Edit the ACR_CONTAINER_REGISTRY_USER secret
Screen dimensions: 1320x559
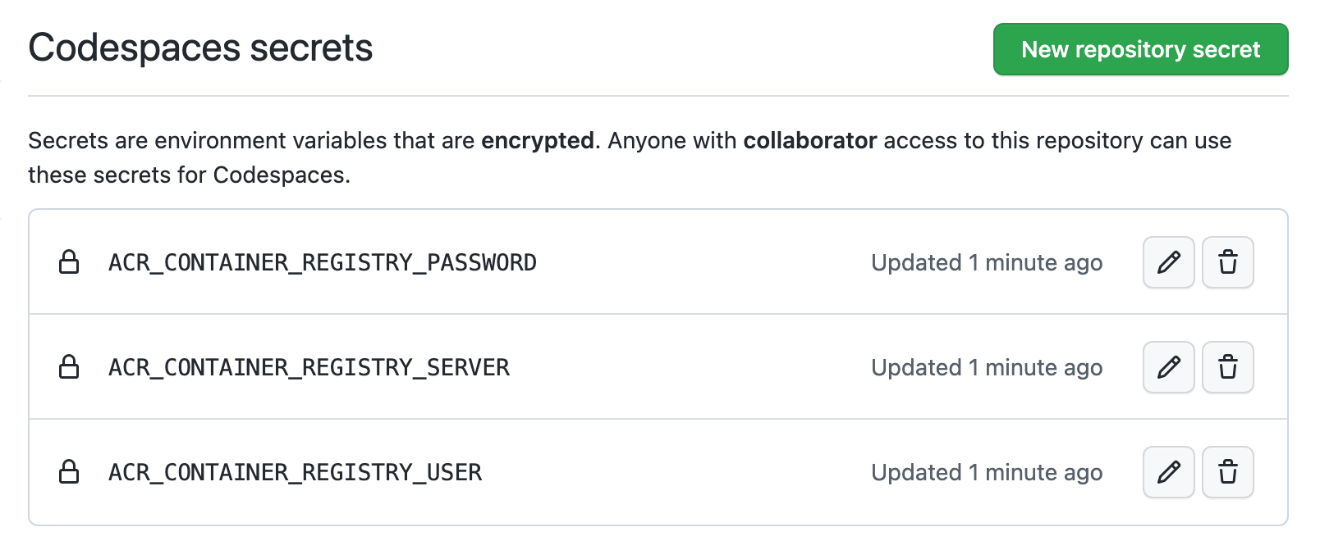pyautogui.click(x=1168, y=472)
